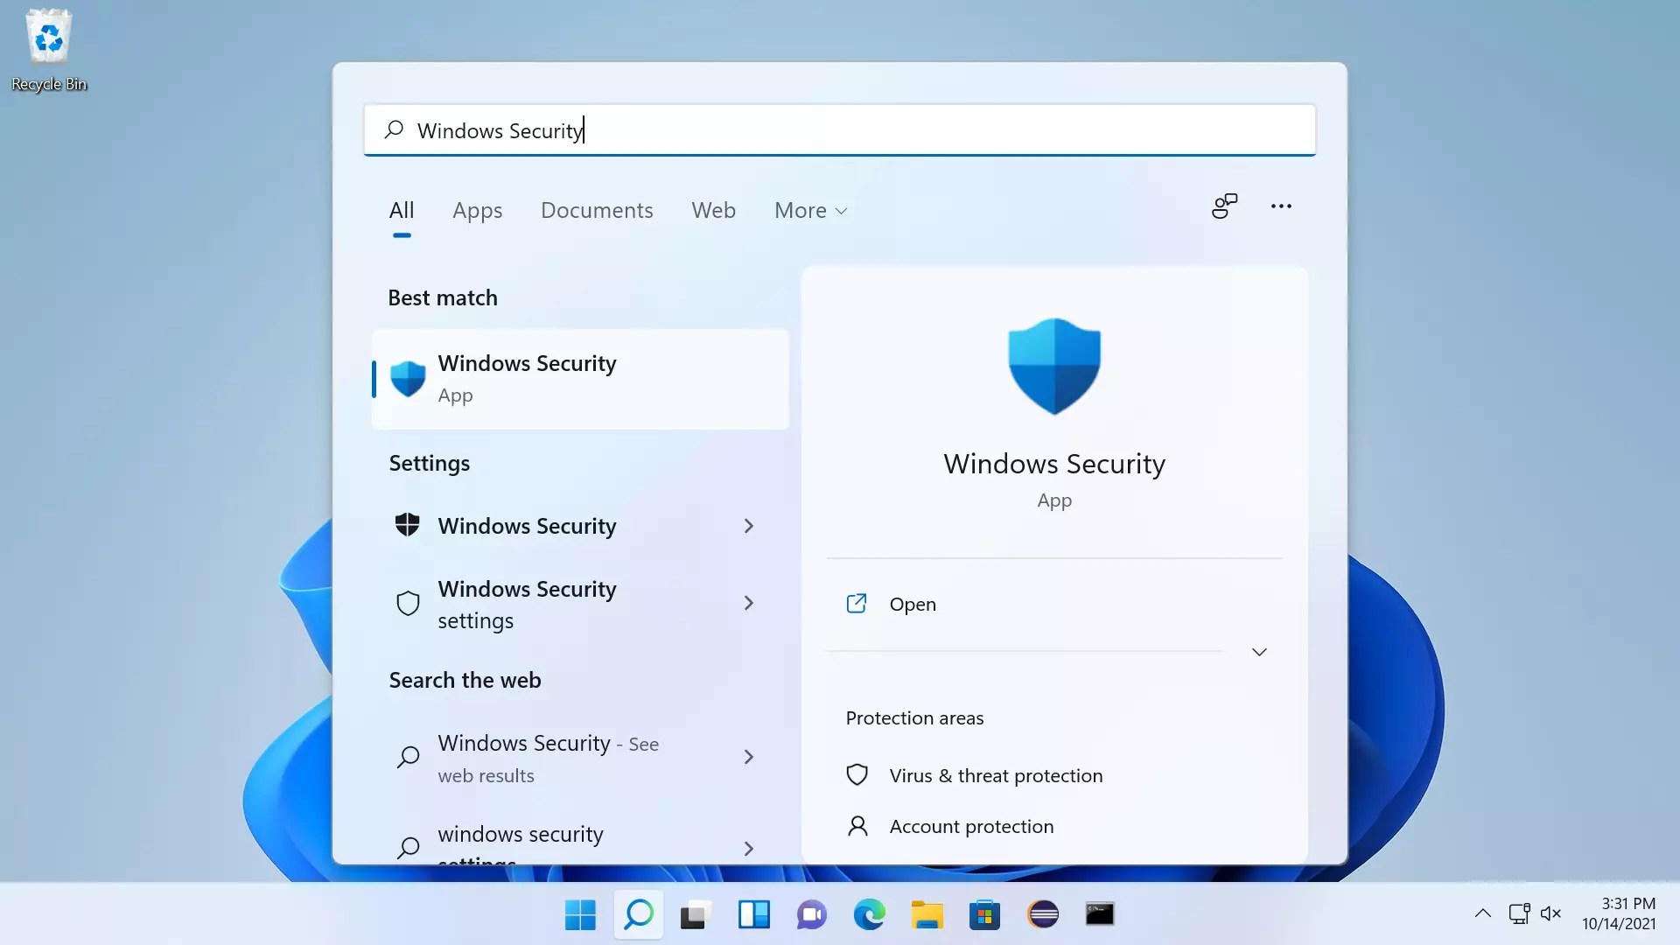Open Microsoft Edge from the taskbar
Viewport: 1680px width, 945px height.
869,914
